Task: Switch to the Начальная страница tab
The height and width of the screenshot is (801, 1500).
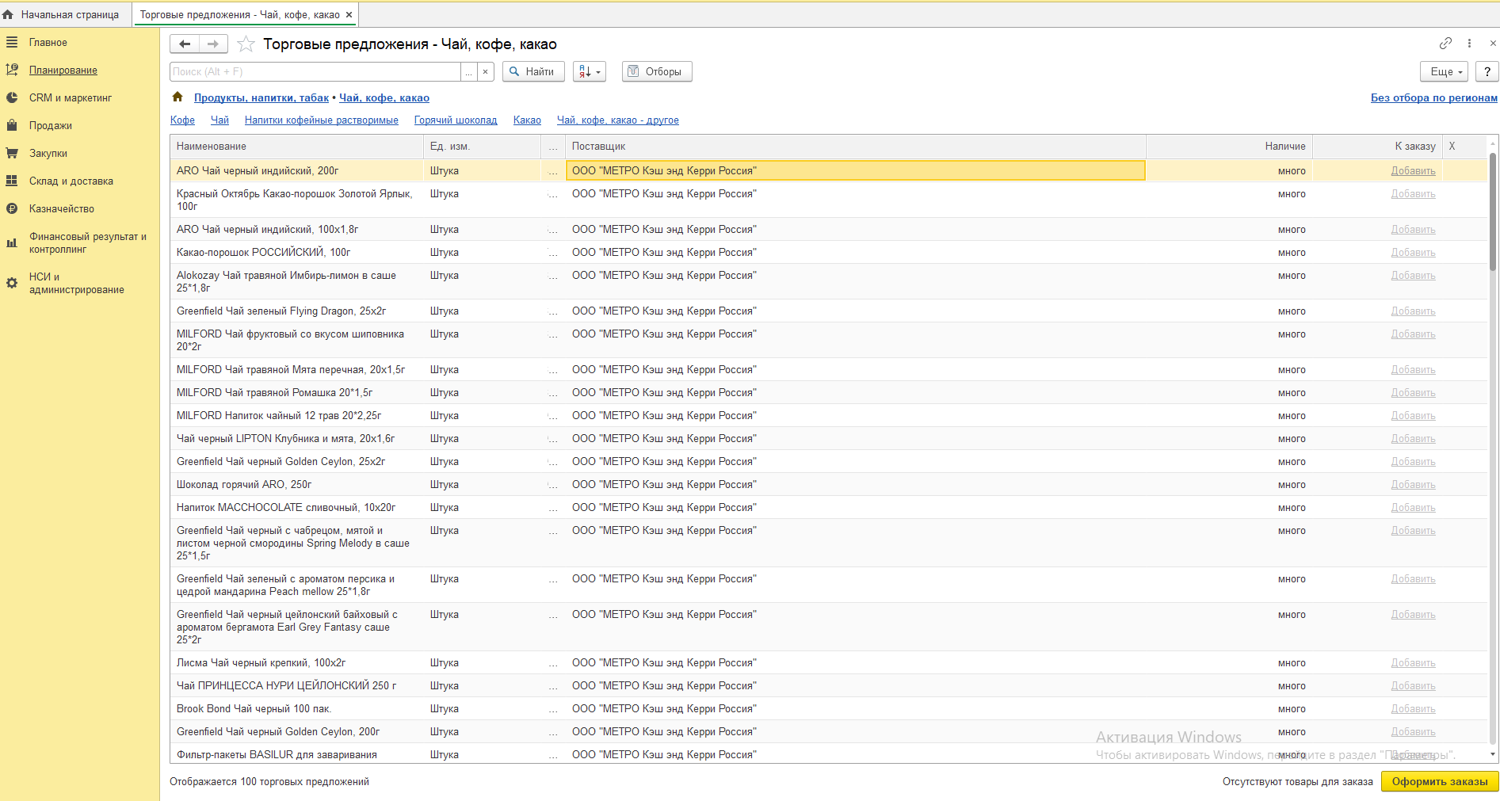Action: point(67,14)
